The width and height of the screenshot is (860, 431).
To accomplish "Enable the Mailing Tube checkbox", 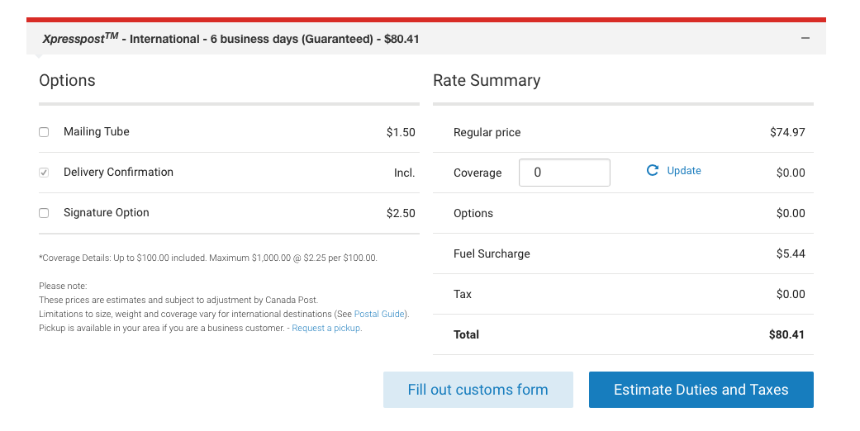I will pyautogui.click(x=45, y=132).
